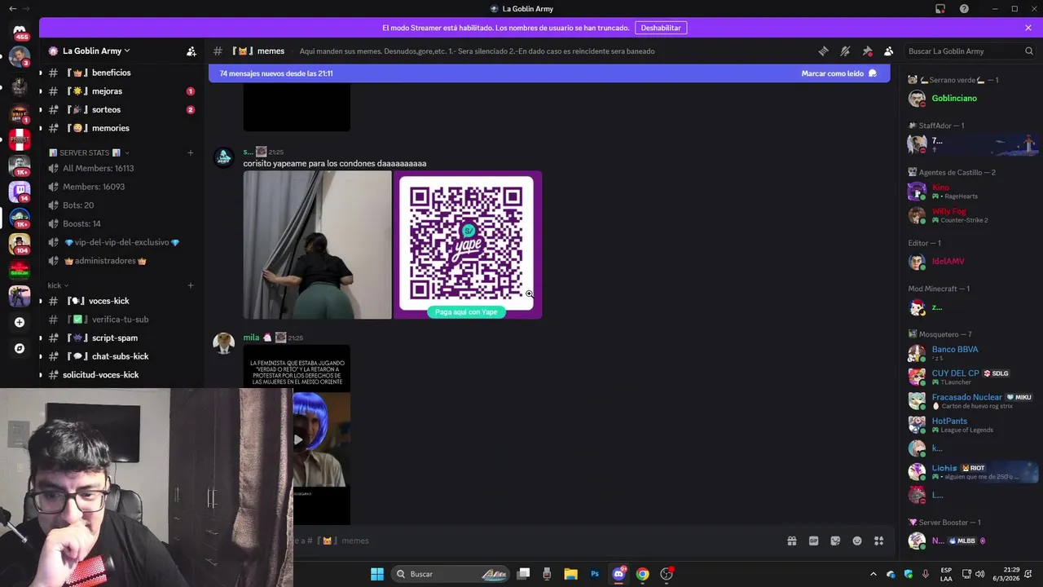Open mila's user profile name

click(x=251, y=338)
